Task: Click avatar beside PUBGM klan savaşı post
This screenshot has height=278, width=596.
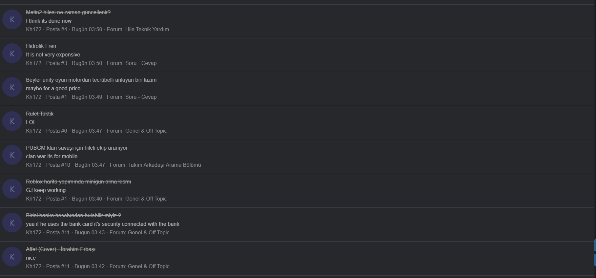Action: [x=12, y=155]
